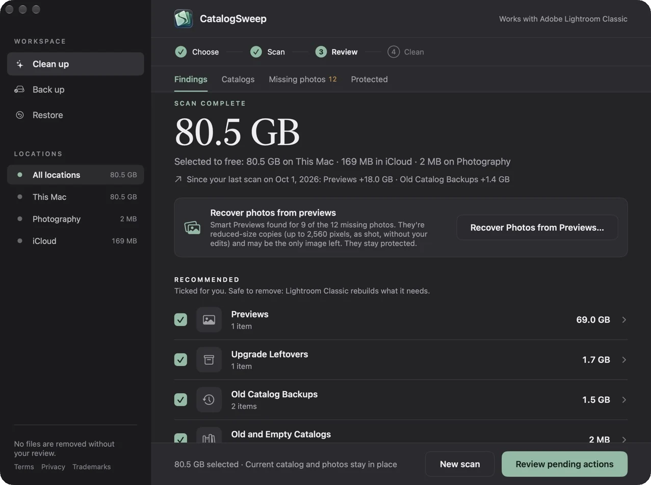Click the dot beside This Mac

point(20,197)
